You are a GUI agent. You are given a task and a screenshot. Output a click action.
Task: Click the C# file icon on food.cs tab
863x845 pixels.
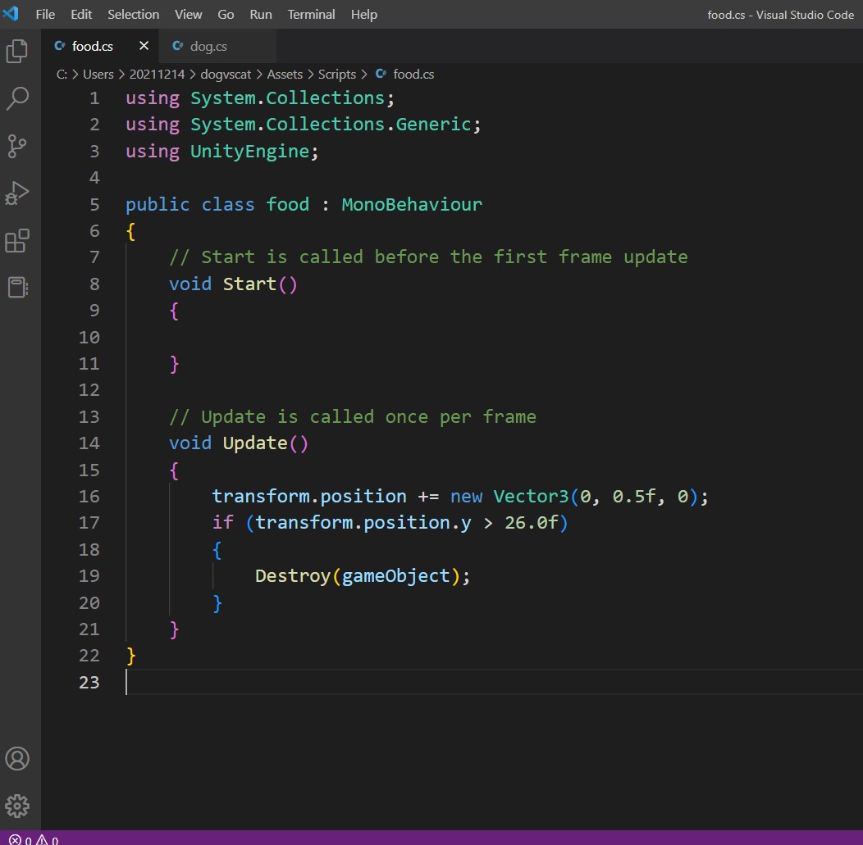[x=59, y=46]
